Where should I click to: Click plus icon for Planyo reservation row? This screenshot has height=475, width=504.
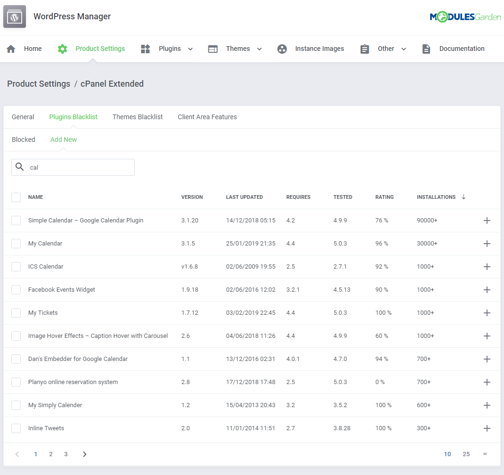487,382
